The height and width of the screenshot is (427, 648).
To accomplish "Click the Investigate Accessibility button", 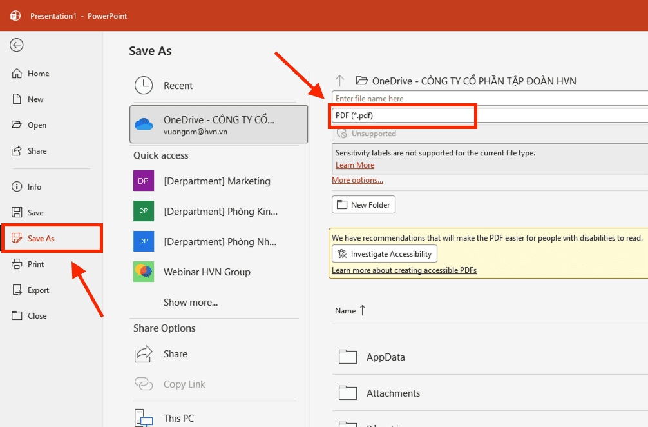I will click(x=385, y=254).
